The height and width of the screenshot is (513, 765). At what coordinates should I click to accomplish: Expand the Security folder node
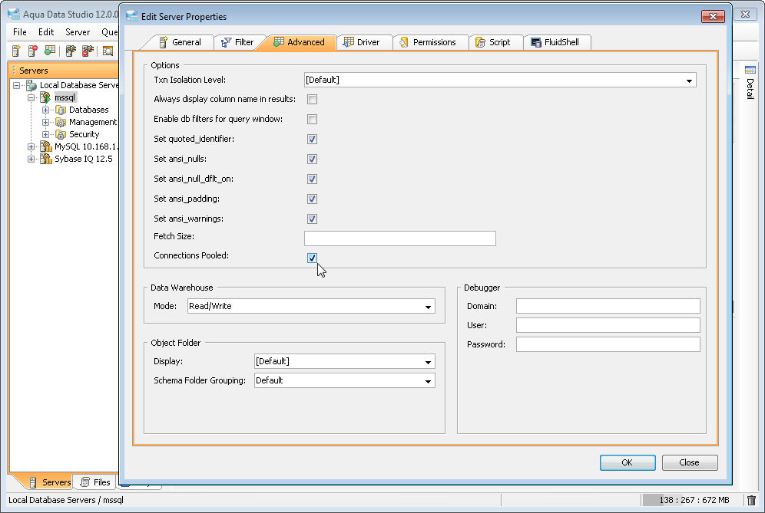[45, 134]
